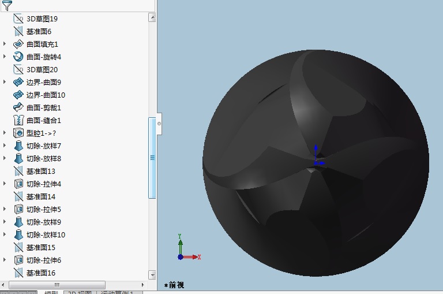Click the 边界-曲面9 boundary surface icon

pos(18,83)
